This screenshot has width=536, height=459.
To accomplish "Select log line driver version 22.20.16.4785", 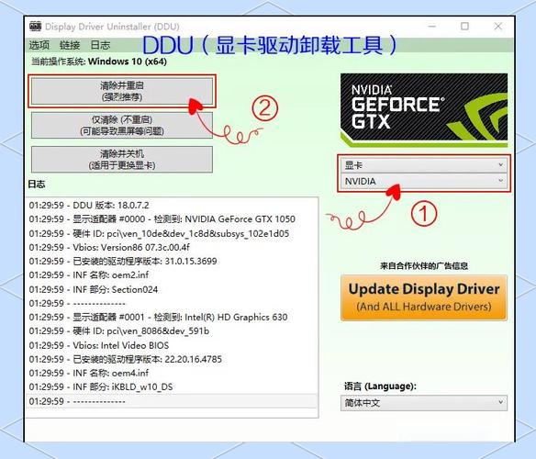I will click(x=172, y=359).
